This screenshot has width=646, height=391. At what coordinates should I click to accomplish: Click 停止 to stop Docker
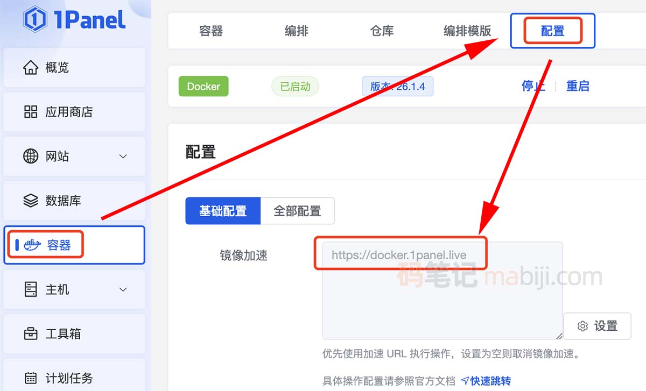point(533,86)
